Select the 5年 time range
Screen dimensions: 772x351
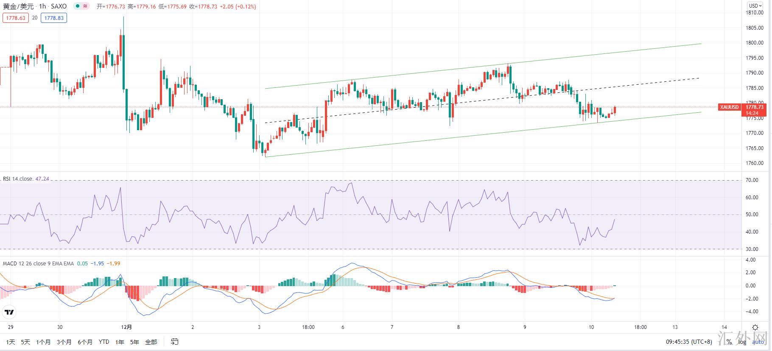point(134,342)
